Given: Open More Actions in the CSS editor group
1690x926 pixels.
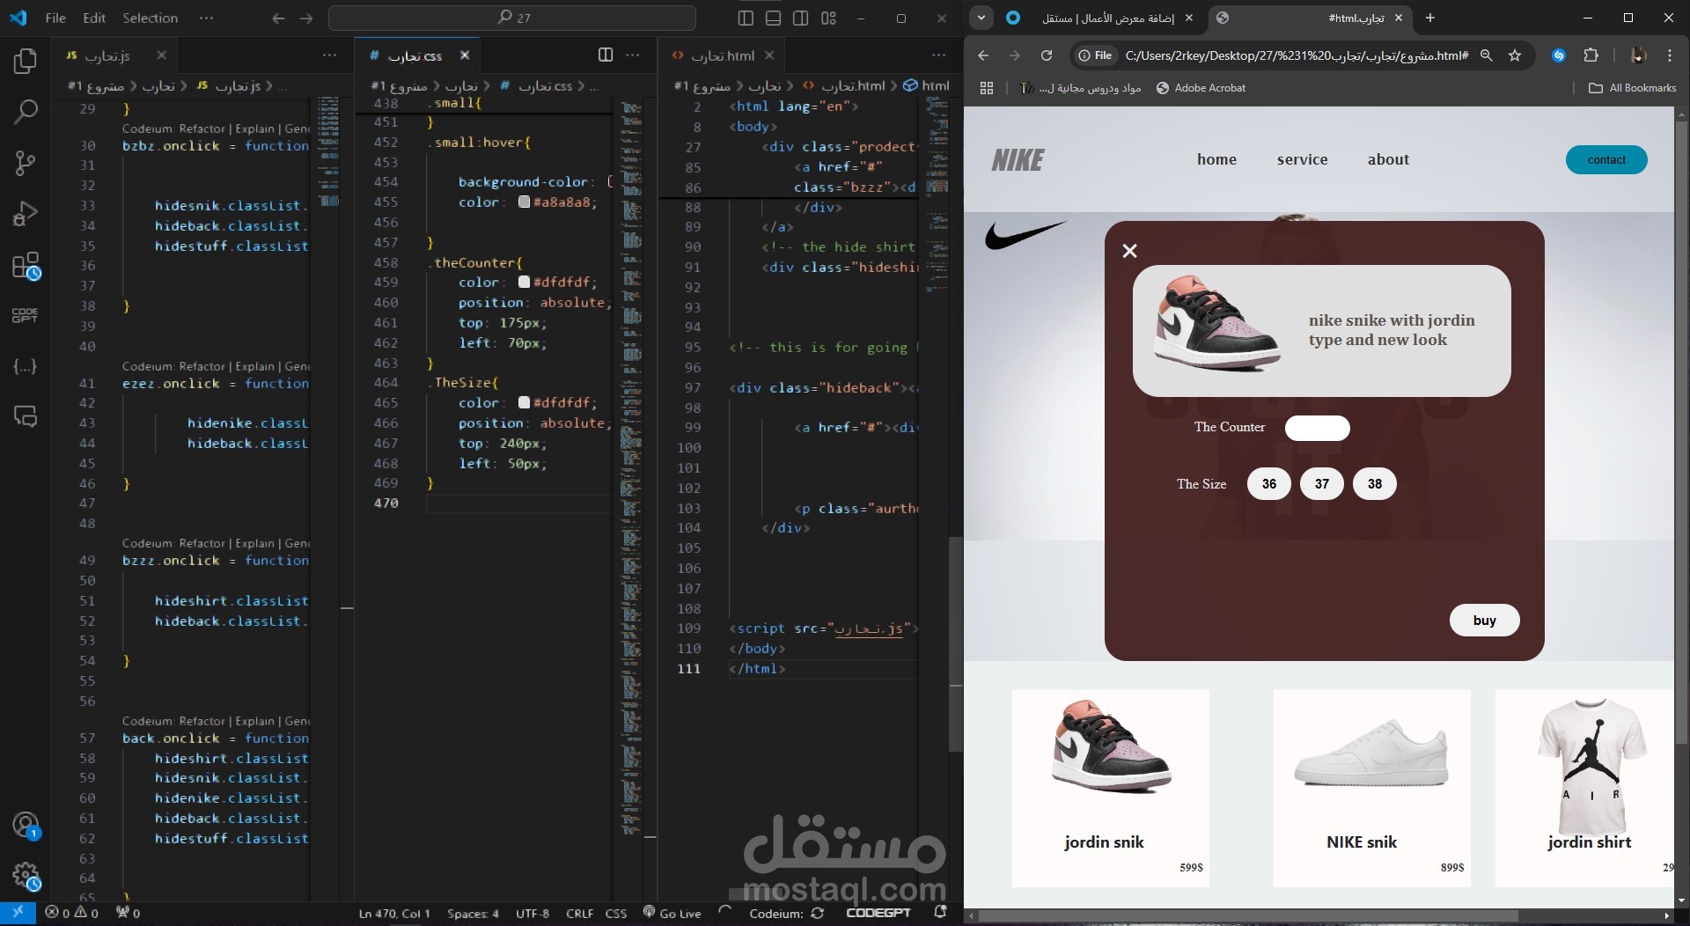Looking at the screenshot, I should 633,55.
